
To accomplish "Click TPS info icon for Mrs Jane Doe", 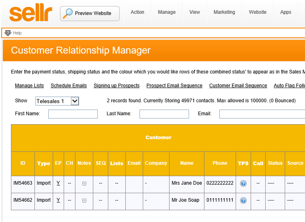I will point(243,183).
